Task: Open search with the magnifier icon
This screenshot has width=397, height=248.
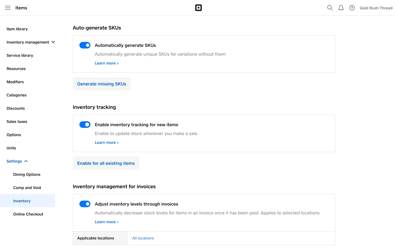Action: [x=330, y=8]
